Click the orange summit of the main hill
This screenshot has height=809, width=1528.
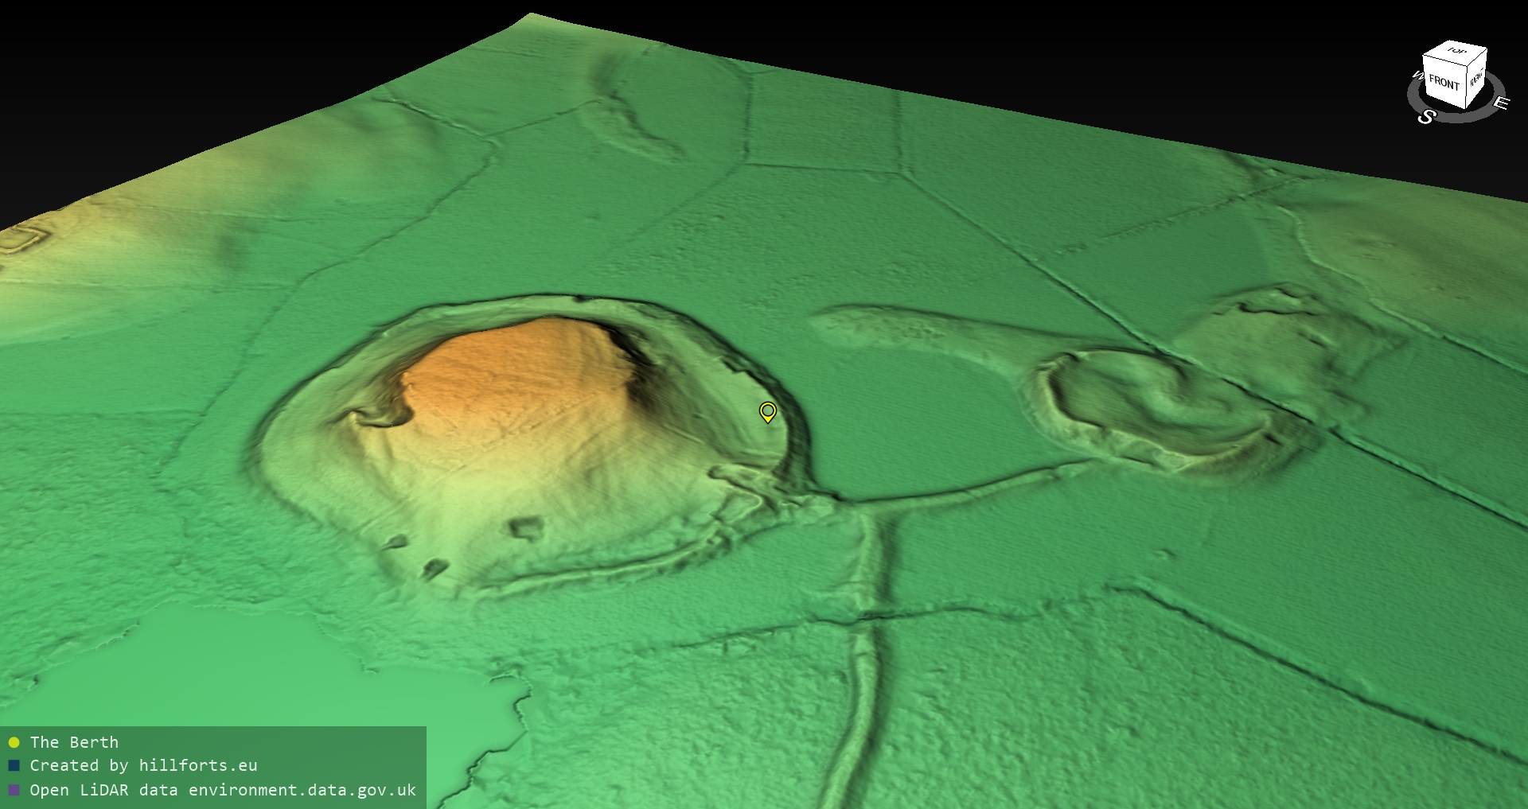pos(509,374)
